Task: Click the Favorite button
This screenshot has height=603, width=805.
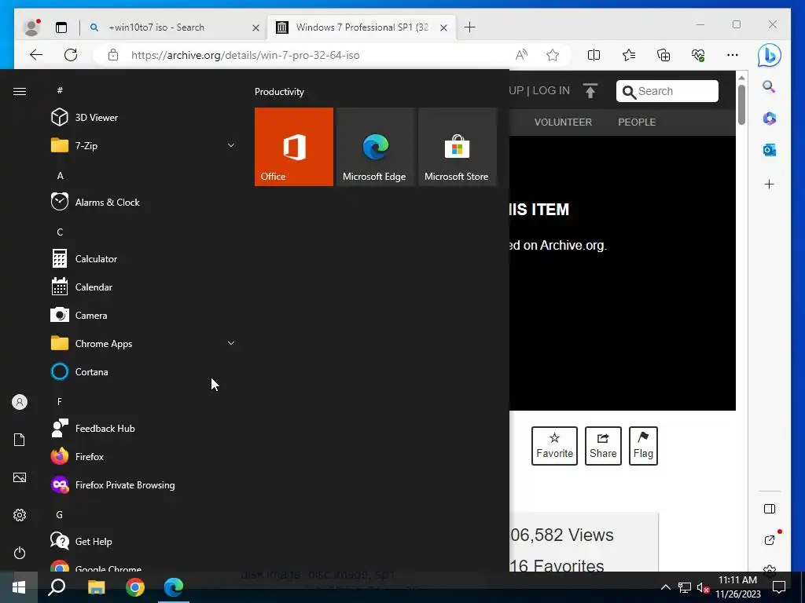Action: click(554, 446)
